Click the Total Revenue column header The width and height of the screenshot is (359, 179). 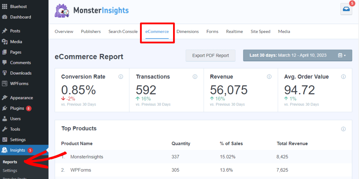point(292,144)
